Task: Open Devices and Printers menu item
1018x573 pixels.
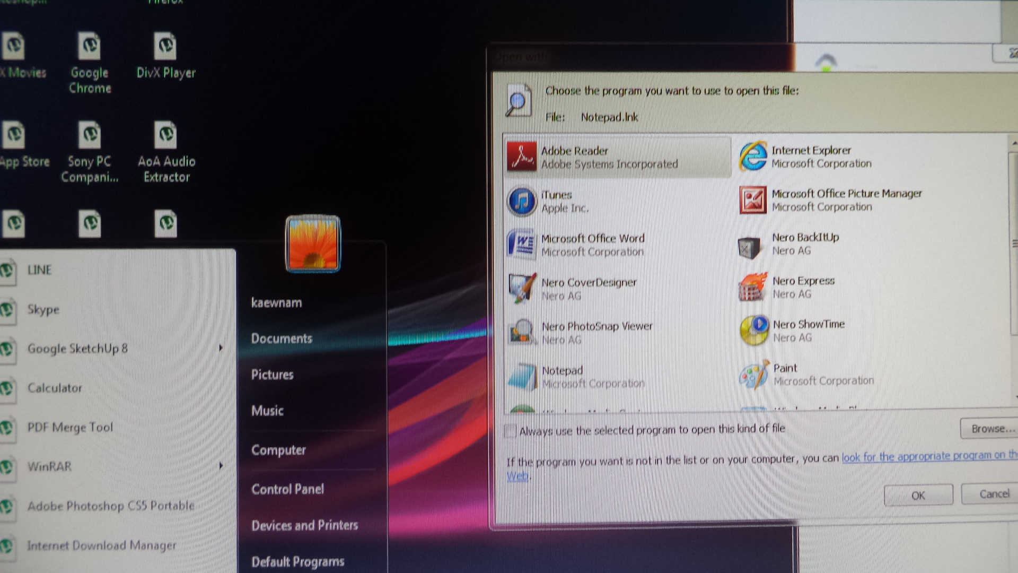Action: click(304, 525)
